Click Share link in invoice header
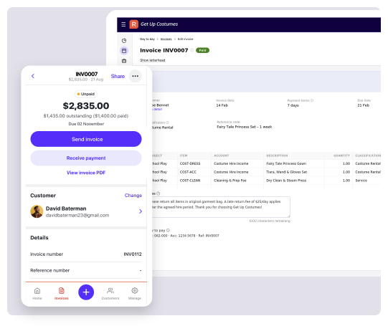This screenshot has width=388, height=326. coord(118,76)
